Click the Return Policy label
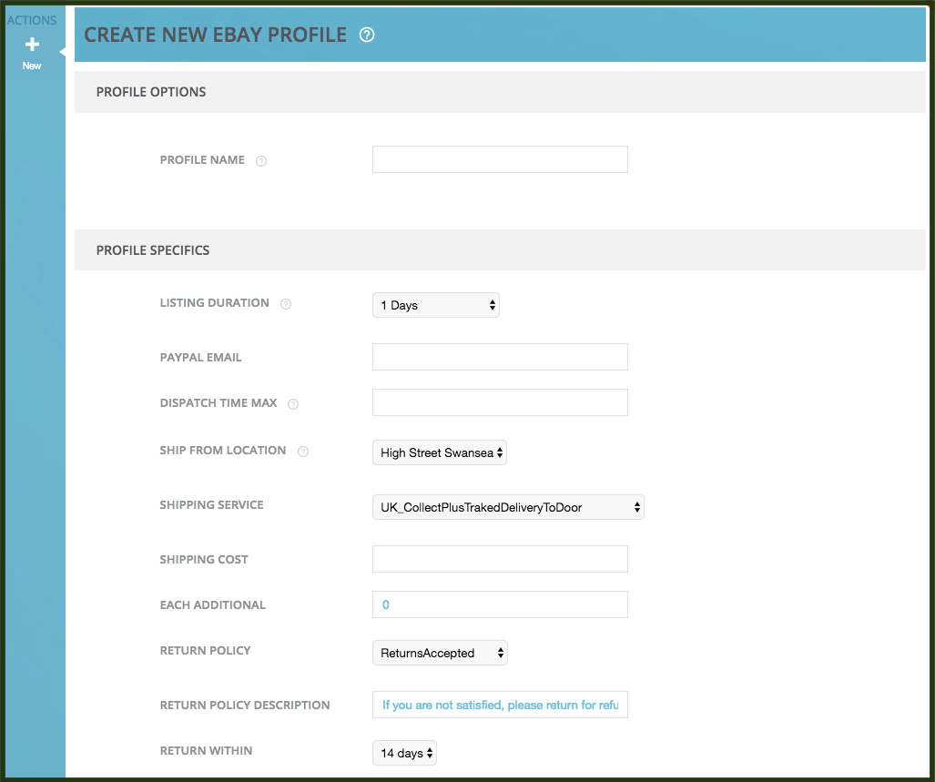The width and height of the screenshot is (935, 782). [205, 650]
